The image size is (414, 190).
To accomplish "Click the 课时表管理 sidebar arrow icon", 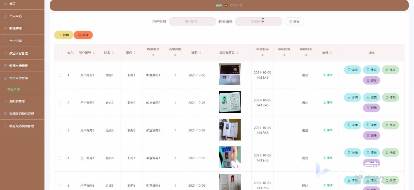I will (6, 101).
